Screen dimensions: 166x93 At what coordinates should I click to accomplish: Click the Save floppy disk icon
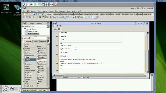[x=34, y=14]
